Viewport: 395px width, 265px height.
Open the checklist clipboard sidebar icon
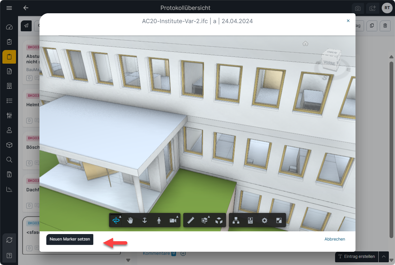9,42
